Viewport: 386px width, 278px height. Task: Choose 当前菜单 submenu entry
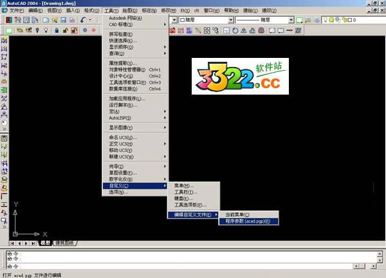(x=248, y=215)
